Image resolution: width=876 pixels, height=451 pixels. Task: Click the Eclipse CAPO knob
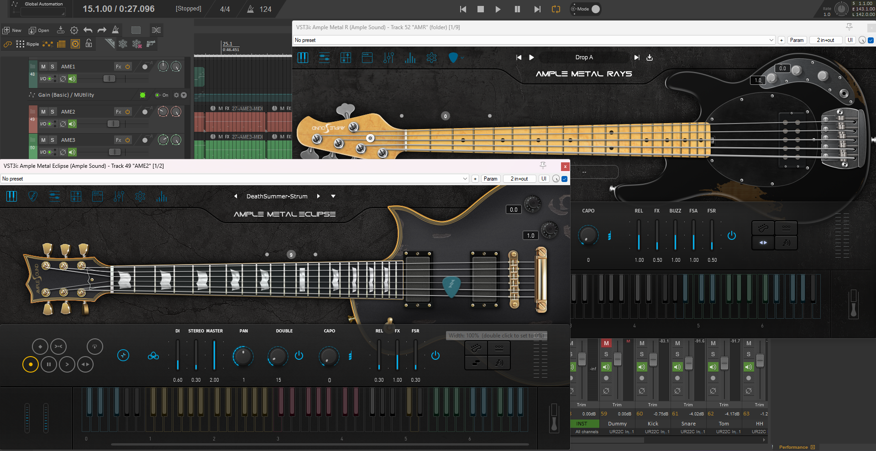[x=329, y=356]
